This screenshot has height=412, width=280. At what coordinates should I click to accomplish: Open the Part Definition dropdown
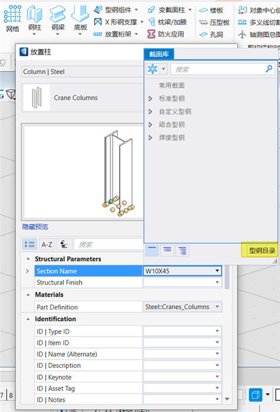(217, 307)
